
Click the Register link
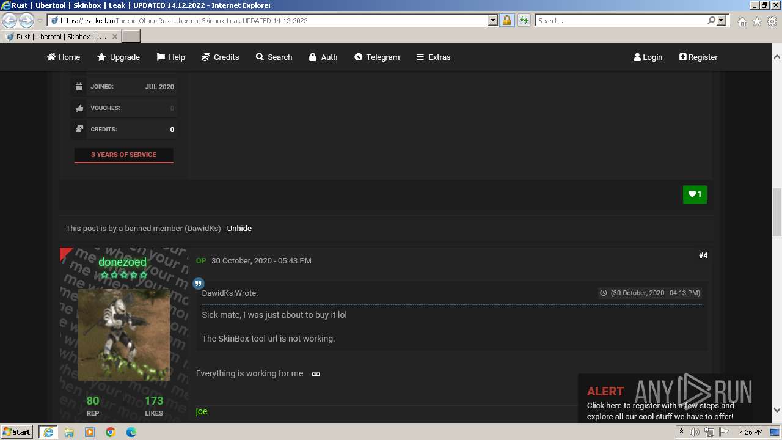click(x=698, y=57)
